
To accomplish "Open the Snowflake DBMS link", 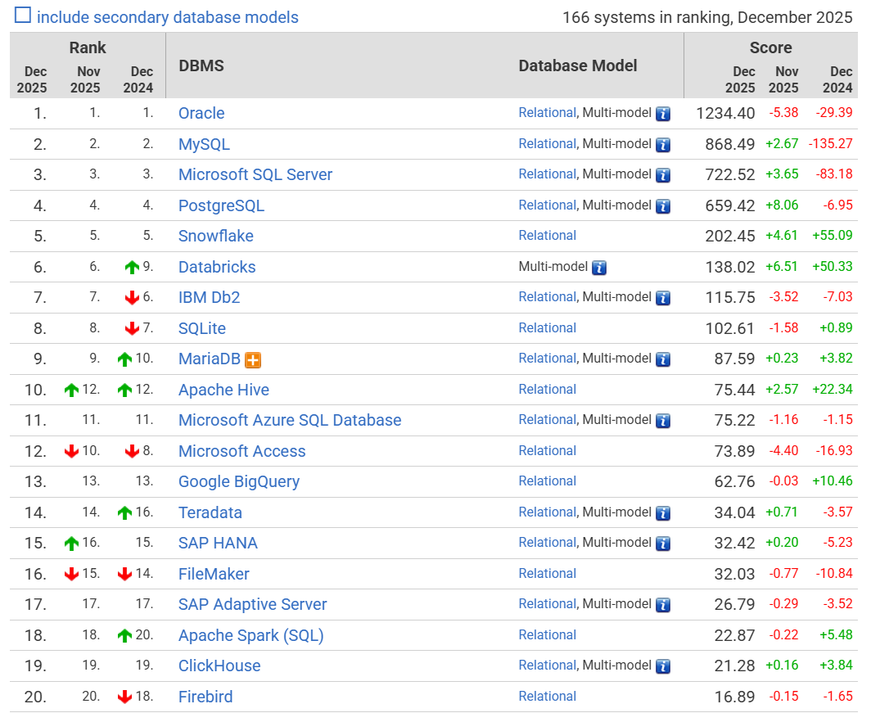I will click(x=215, y=236).
